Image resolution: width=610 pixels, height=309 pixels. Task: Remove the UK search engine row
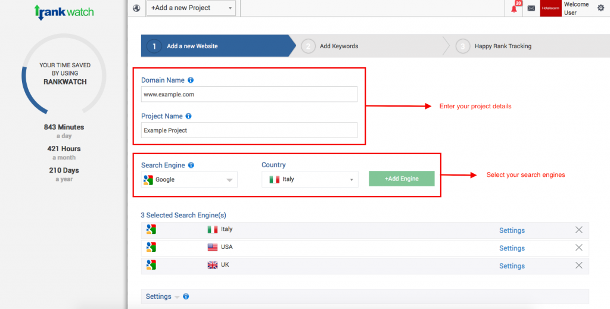579,265
